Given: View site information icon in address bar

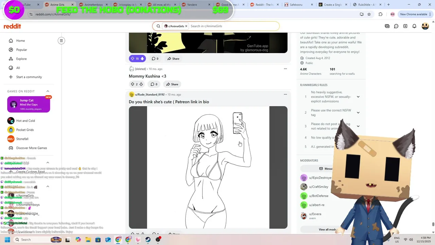Looking at the screenshot, I should tap(31, 14).
